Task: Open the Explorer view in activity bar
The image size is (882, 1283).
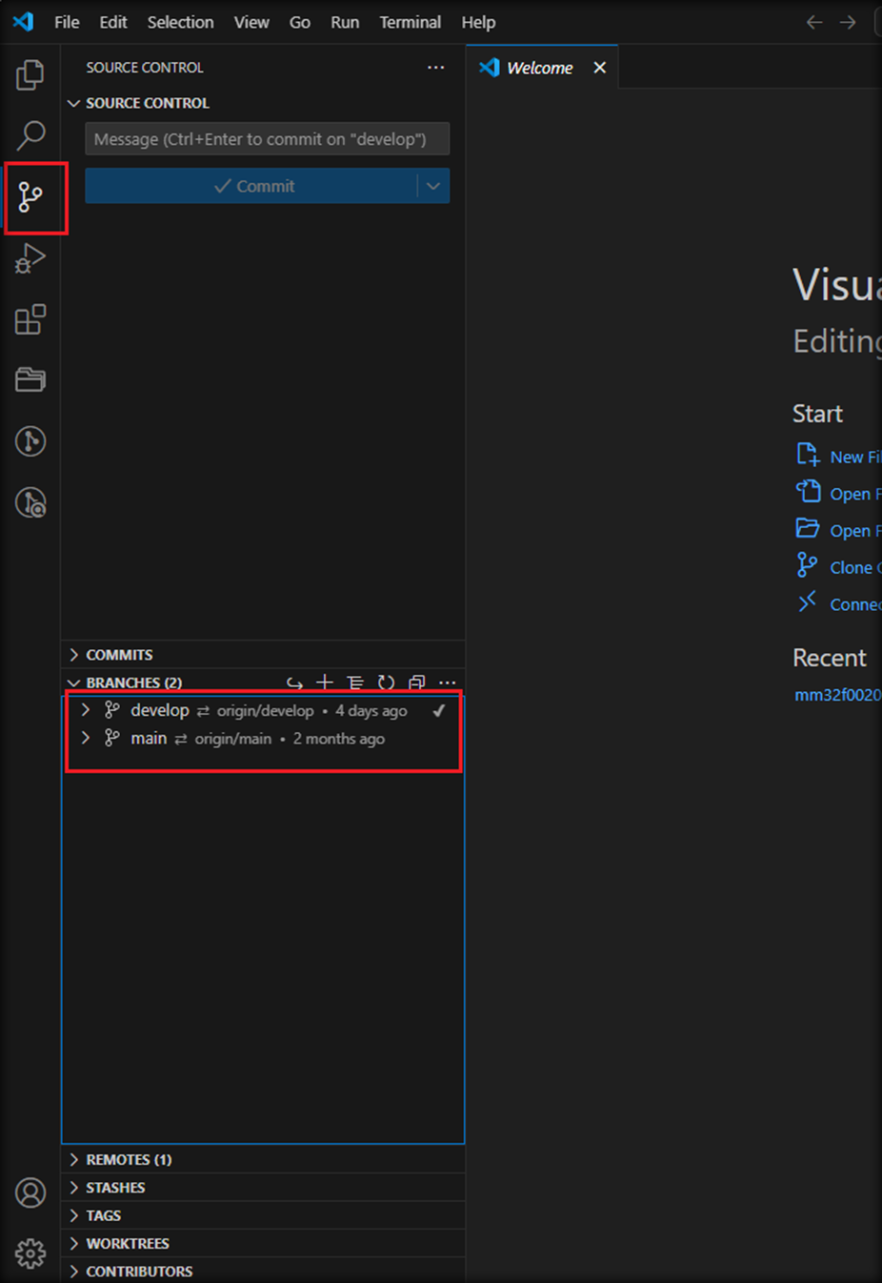Action: (30, 74)
